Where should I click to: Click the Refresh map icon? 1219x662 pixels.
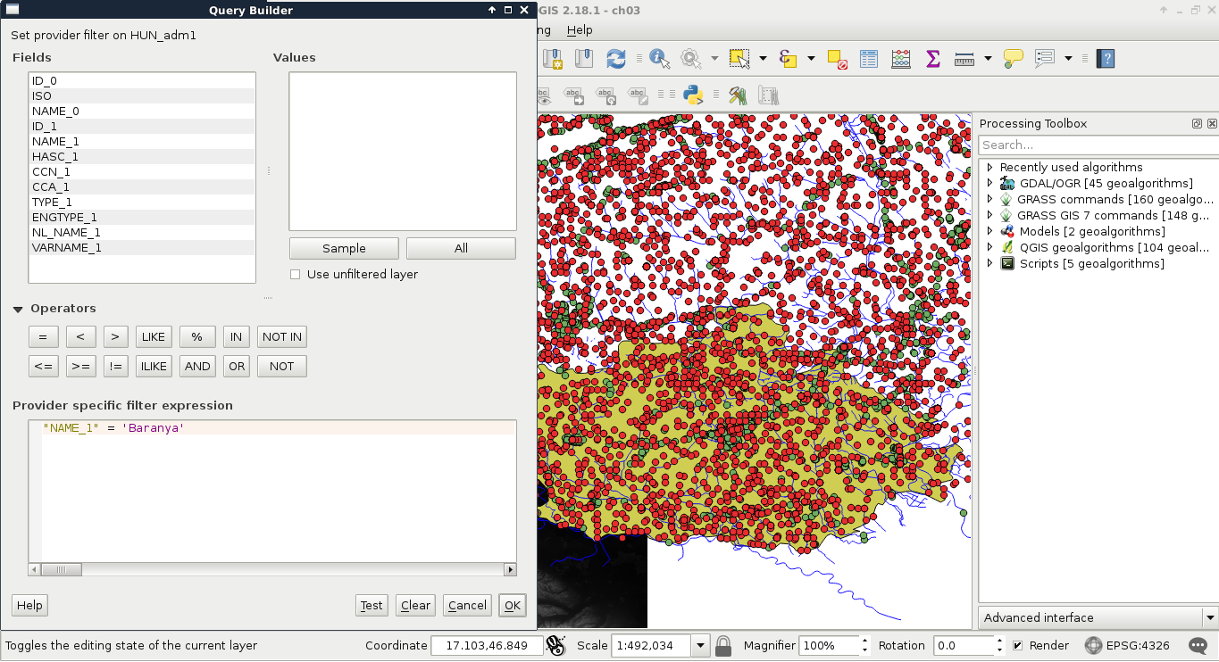(x=616, y=59)
